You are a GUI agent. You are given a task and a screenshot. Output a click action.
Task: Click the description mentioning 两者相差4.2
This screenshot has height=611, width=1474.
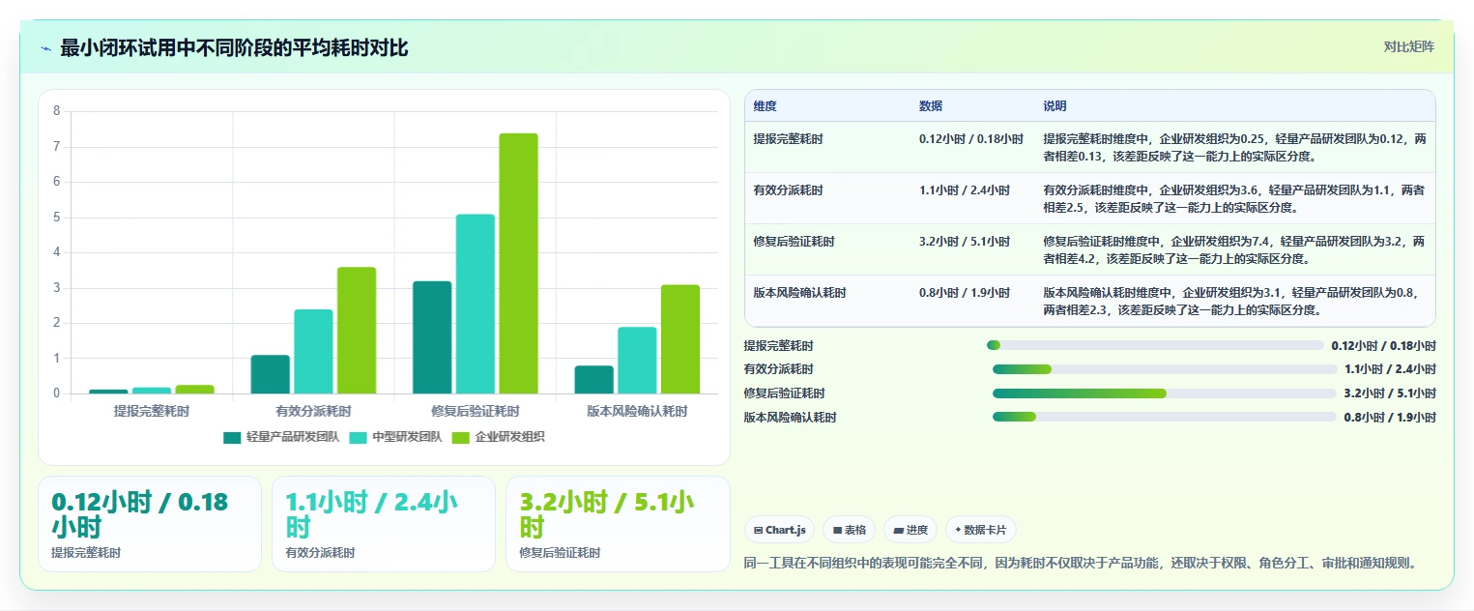coord(1234,250)
